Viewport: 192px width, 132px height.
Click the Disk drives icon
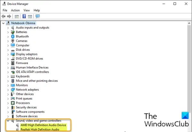pyautogui.click(x=13, y=50)
